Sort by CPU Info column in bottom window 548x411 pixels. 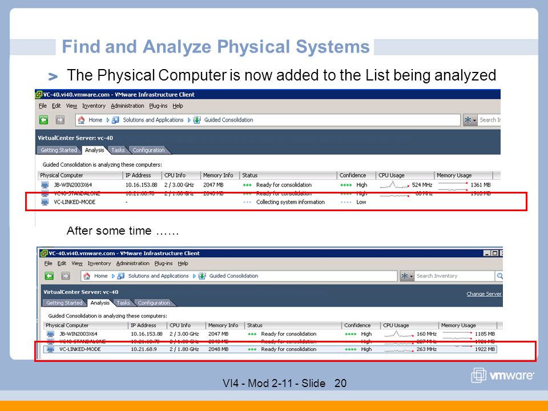click(x=187, y=325)
